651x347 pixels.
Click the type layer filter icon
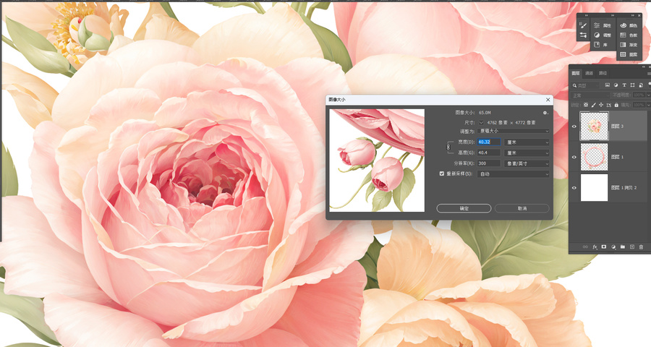(624, 85)
